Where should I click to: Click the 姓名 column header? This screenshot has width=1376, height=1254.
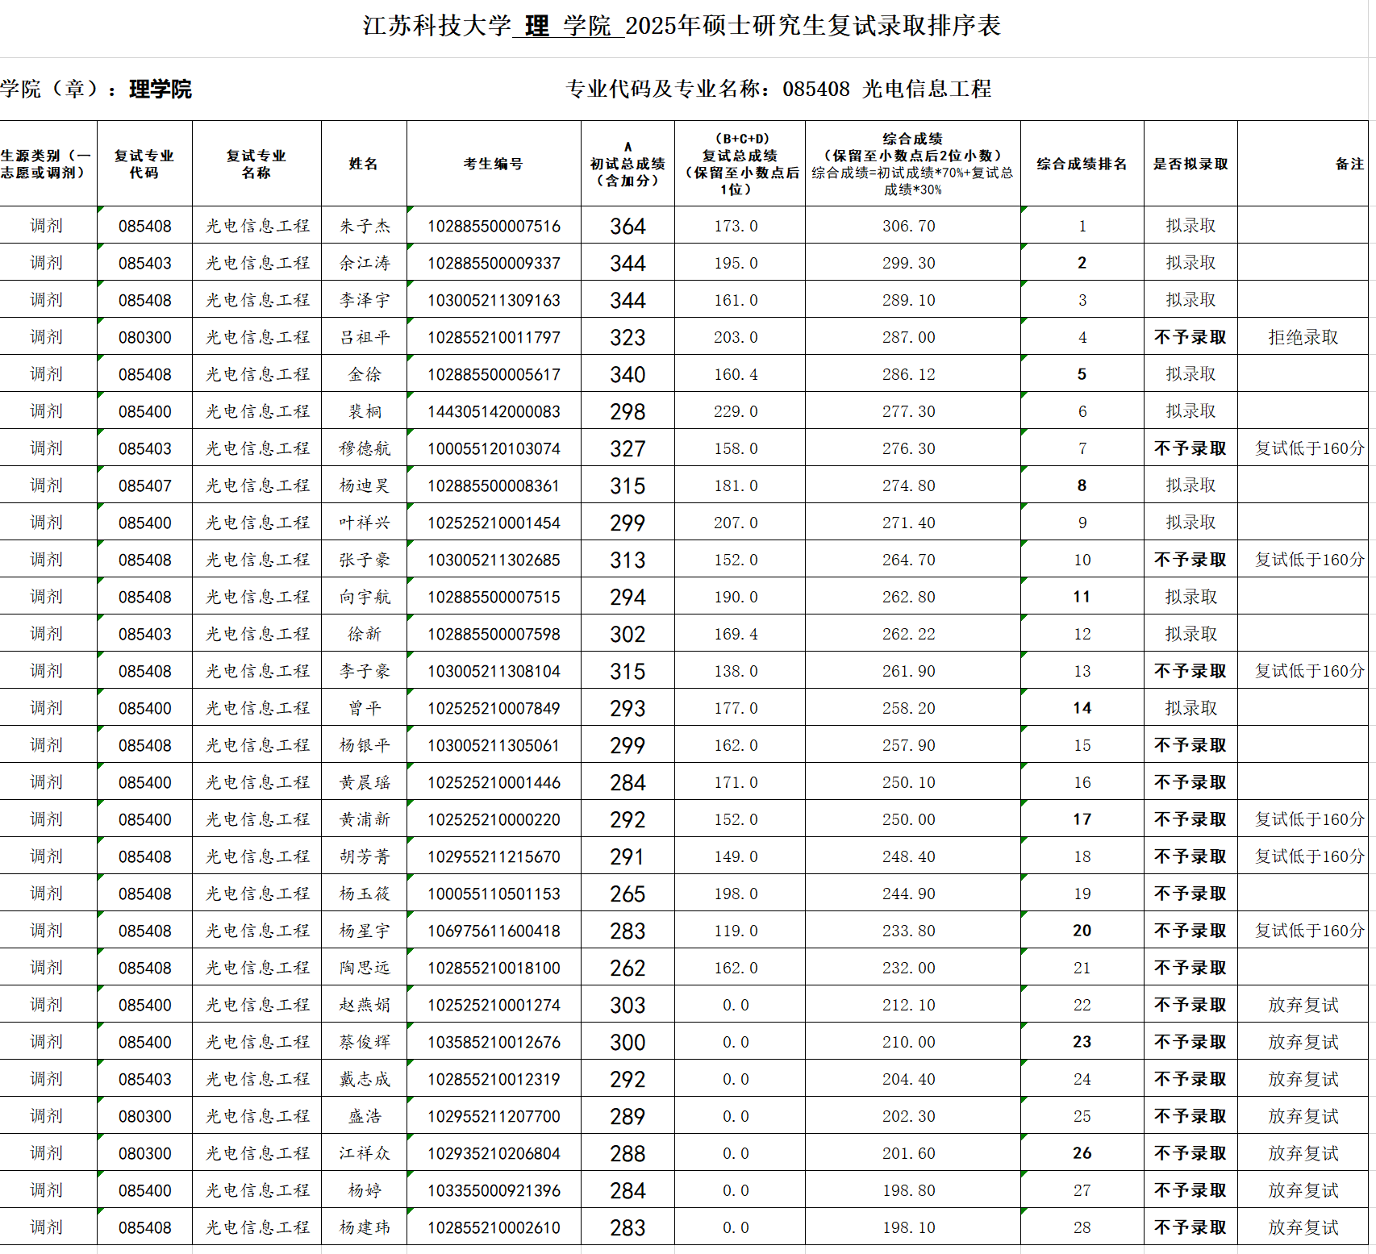364,164
